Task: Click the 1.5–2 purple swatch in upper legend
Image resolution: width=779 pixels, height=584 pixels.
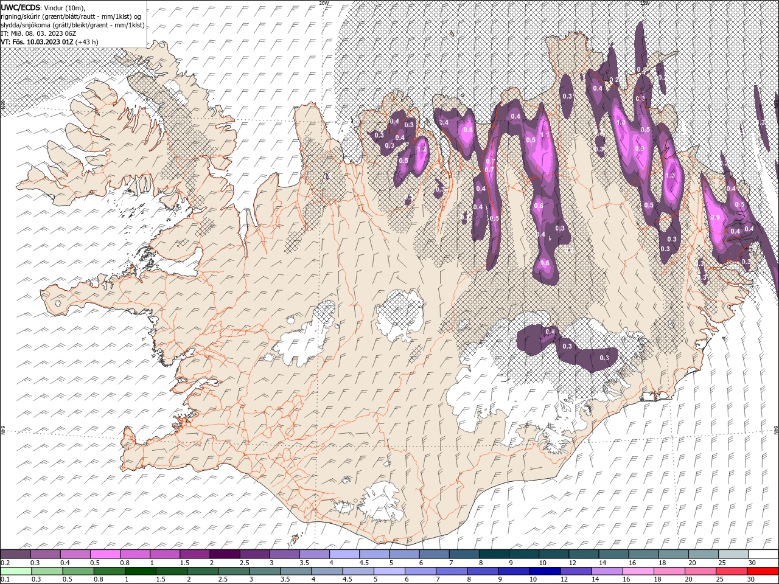Action: [x=194, y=554]
